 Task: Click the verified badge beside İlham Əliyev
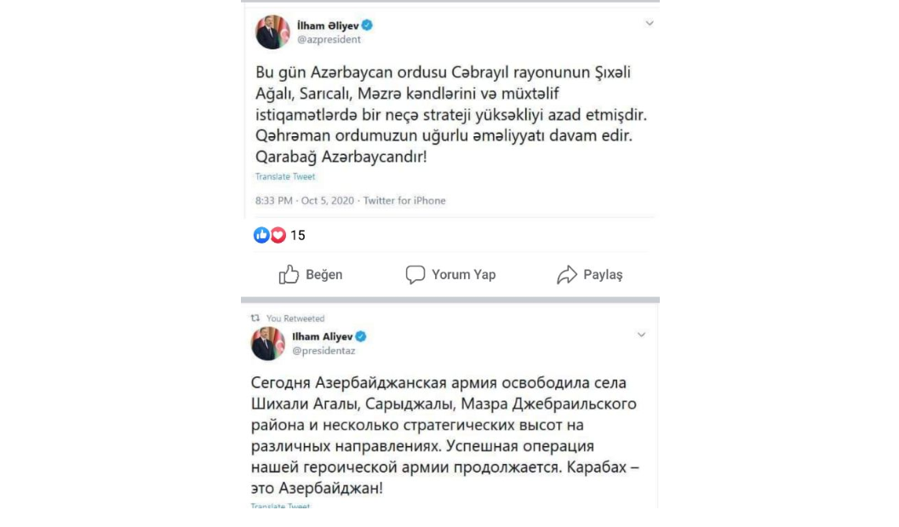[x=367, y=26]
